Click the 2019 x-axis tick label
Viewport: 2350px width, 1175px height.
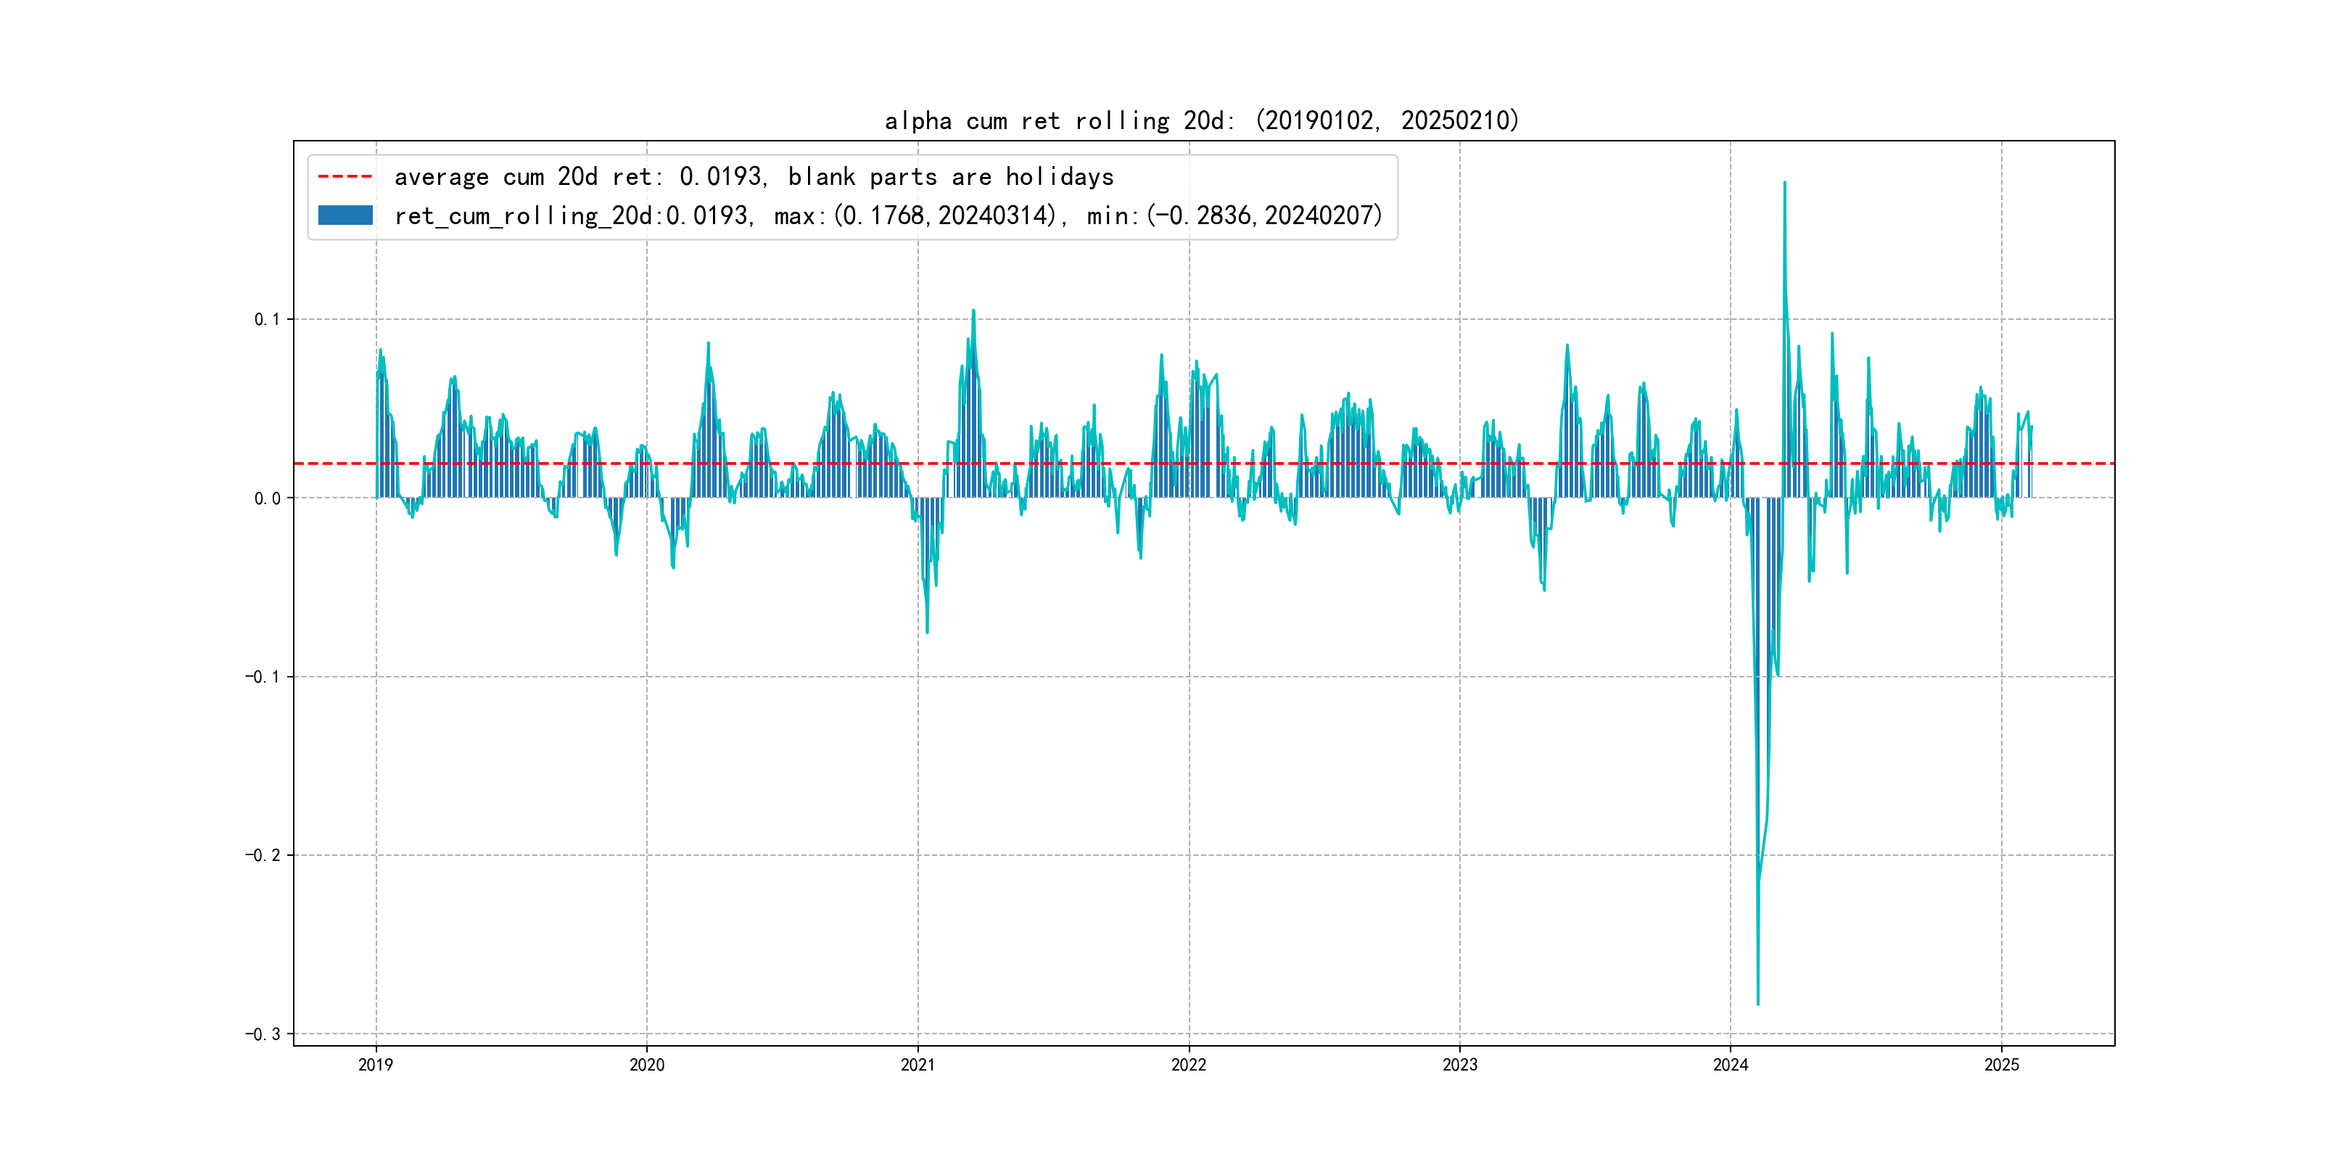(376, 1065)
